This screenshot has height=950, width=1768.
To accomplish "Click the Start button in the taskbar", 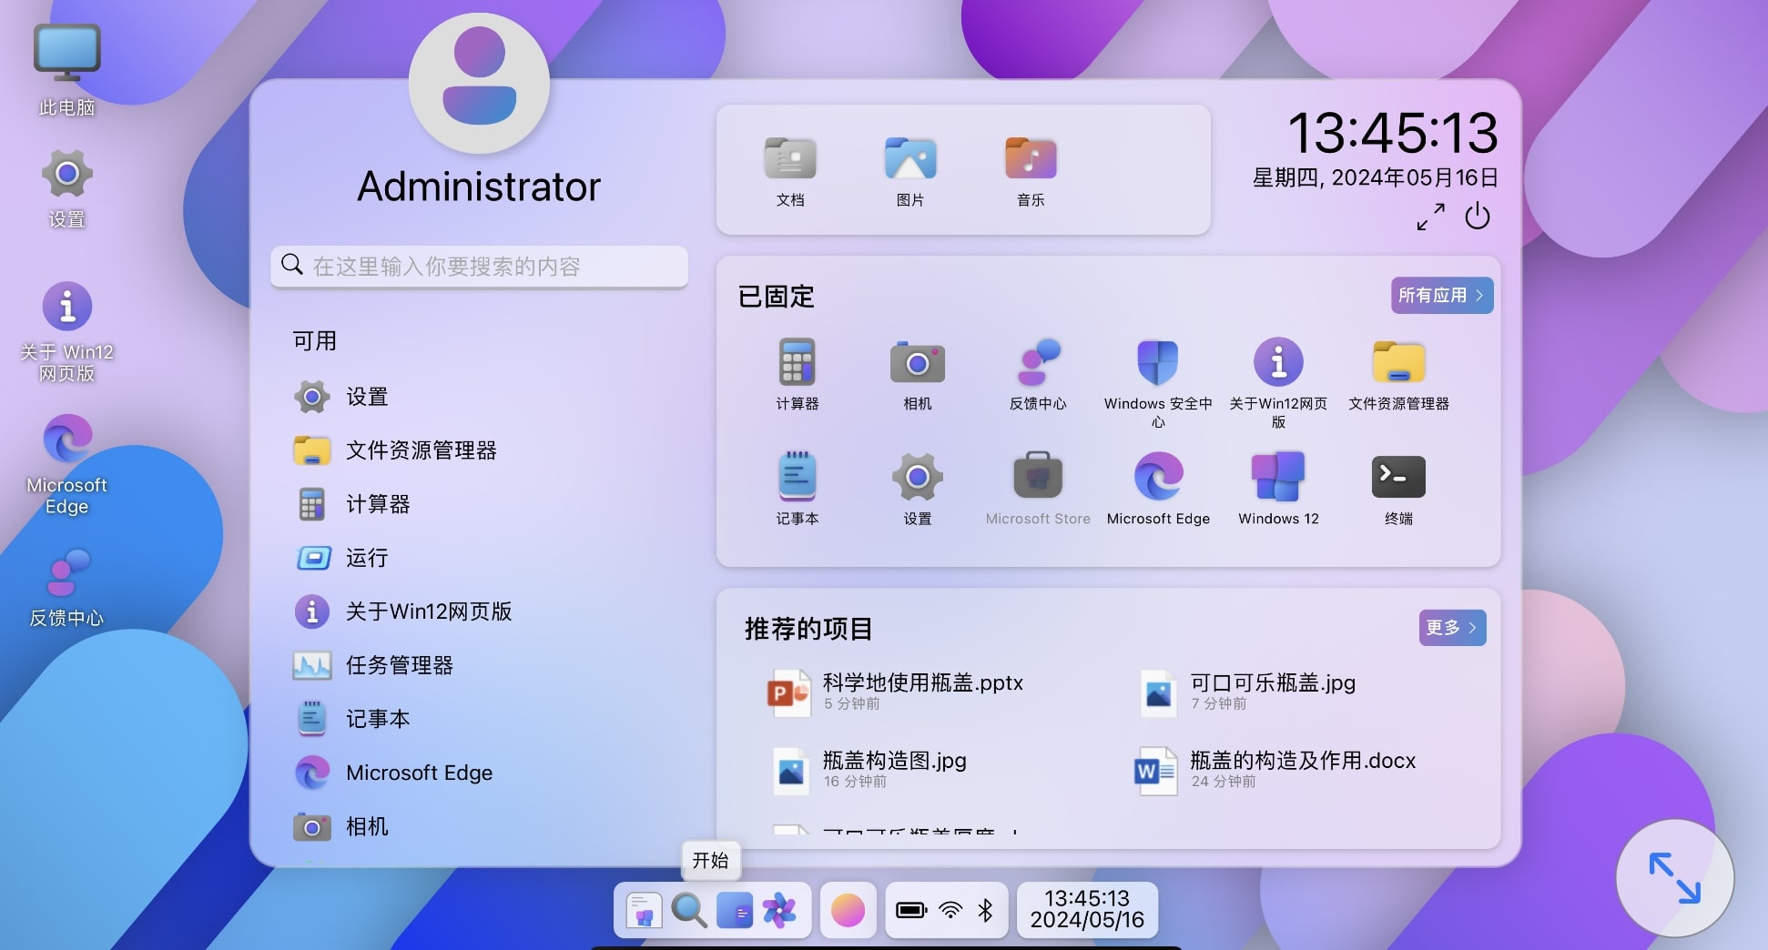I will (x=644, y=910).
